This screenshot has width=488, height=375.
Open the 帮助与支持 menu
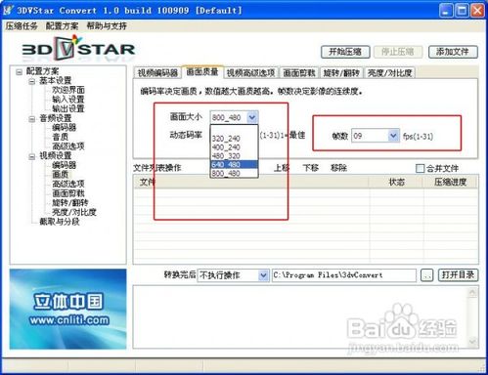(107, 26)
